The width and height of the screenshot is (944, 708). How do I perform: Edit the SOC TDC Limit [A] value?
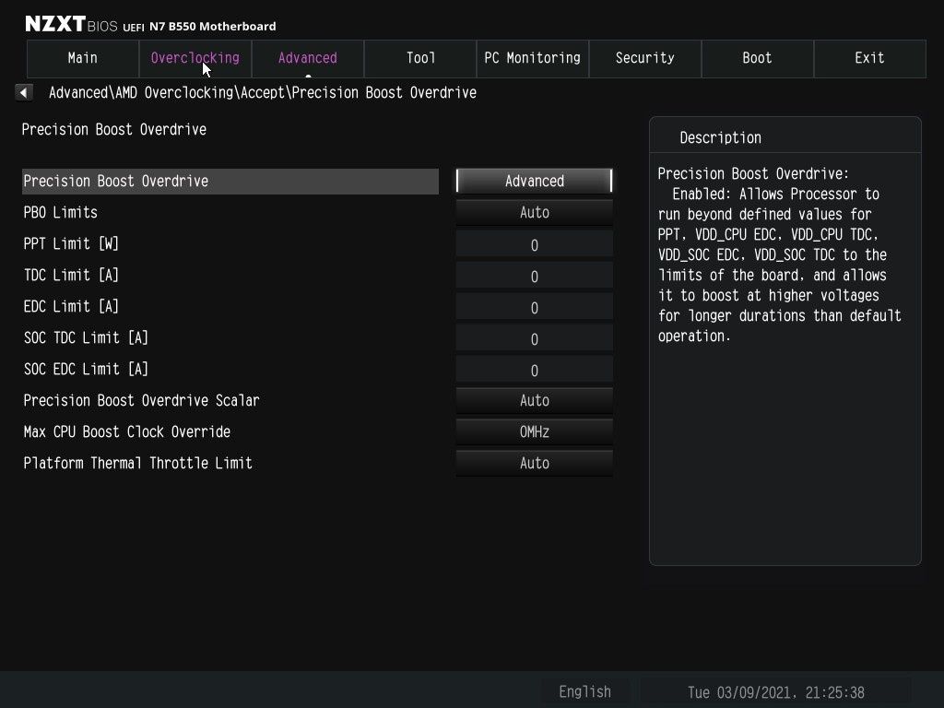click(x=535, y=337)
